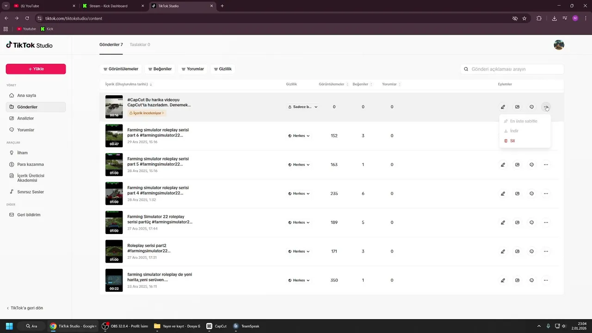Viewport: 592px width, 333px height.
Task: Click the TikTok Studio logo
Action: coord(29,45)
